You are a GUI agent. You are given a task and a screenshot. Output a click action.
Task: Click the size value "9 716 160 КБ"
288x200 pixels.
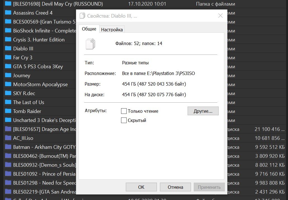(x=270, y=174)
